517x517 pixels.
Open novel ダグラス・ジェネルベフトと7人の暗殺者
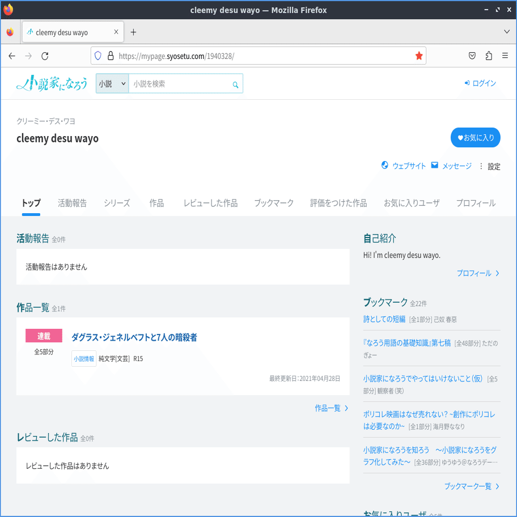click(x=134, y=337)
